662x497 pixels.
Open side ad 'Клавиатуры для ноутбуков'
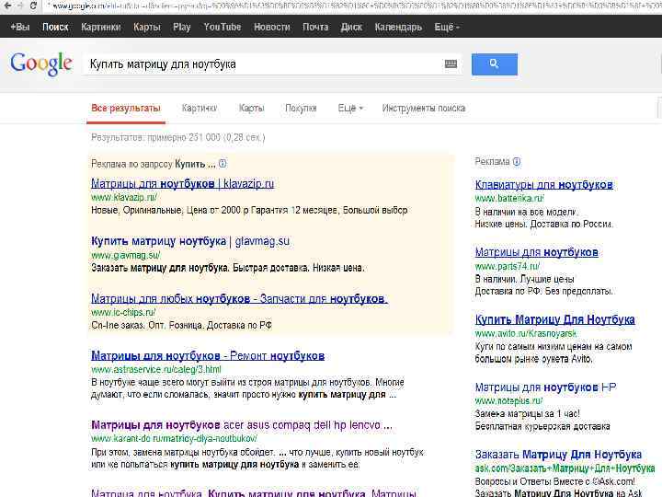click(x=543, y=185)
